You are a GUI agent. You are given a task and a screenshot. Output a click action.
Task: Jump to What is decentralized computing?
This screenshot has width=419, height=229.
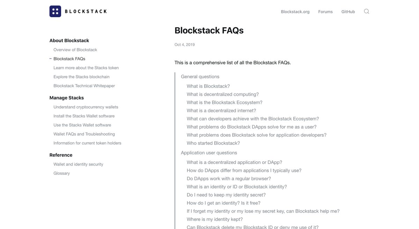tap(223, 94)
